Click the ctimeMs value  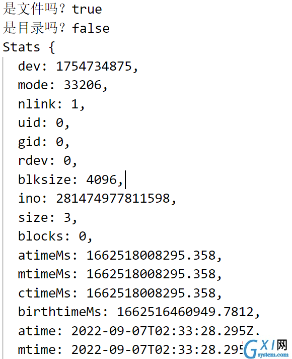click(x=151, y=293)
